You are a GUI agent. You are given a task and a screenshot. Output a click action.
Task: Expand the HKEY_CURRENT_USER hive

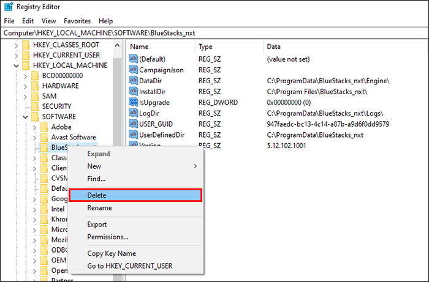point(16,56)
